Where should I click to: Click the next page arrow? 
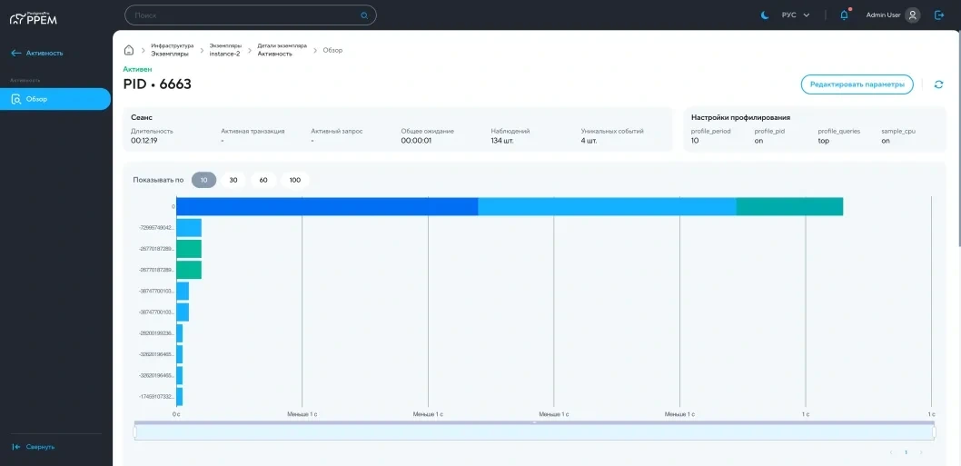(920, 452)
